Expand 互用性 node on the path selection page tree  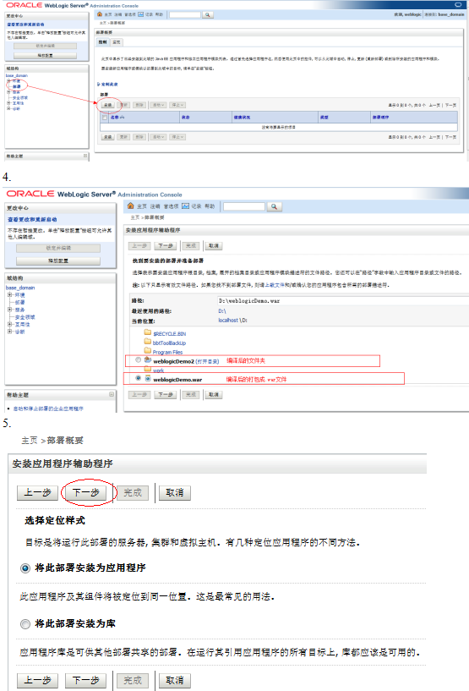pyautogui.click(x=9, y=324)
